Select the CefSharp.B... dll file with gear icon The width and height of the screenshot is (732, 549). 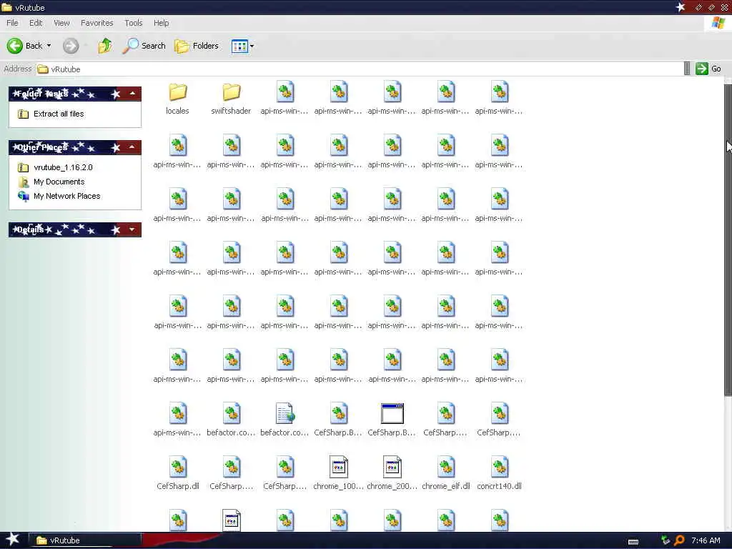pyautogui.click(x=338, y=419)
